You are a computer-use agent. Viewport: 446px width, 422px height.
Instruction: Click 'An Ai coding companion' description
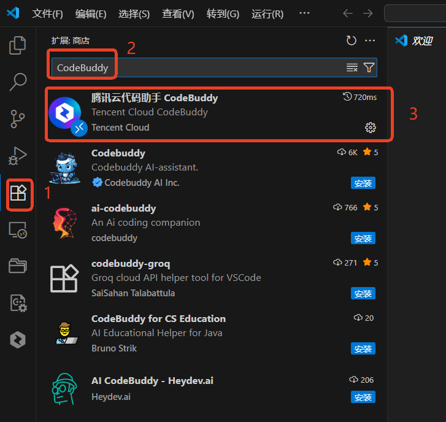pyautogui.click(x=145, y=223)
